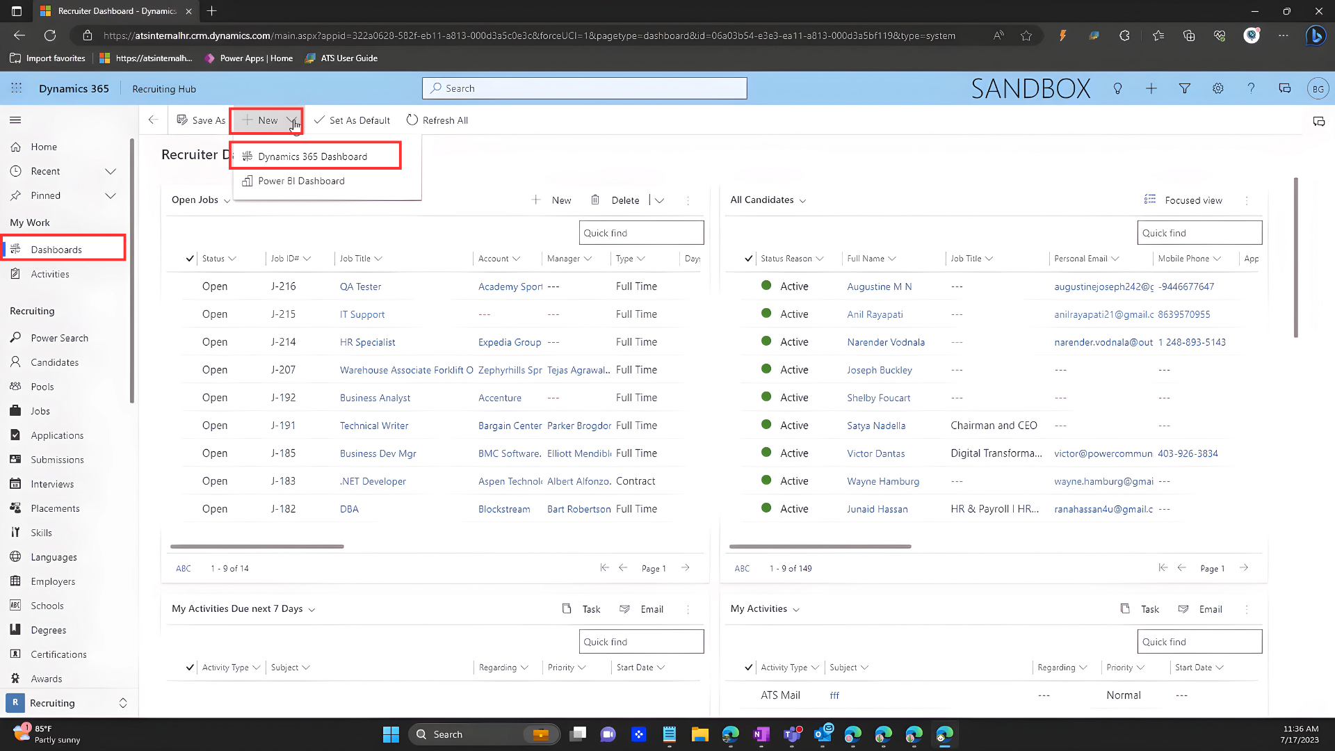Expand the Pinned section chevron
Viewport: 1335px width, 751px height.
tap(111, 195)
